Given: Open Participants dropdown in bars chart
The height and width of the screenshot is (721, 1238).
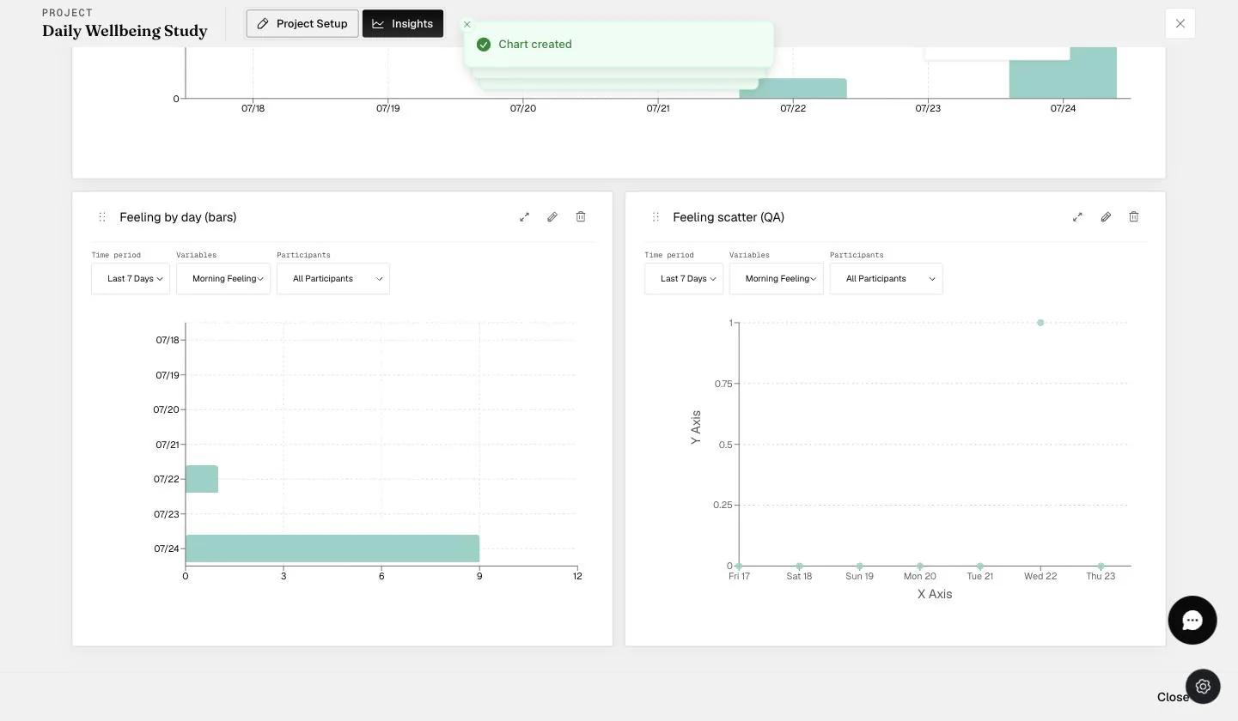Looking at the screenshot, I should [x=333, y=279].
